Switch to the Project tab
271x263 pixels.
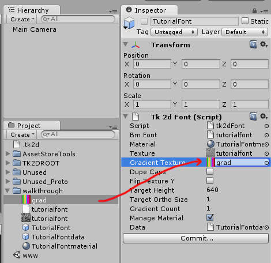(x=32, y=125)
